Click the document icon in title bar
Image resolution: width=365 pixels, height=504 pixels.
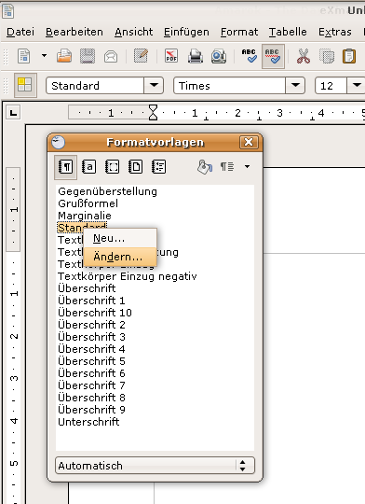(8, 10)
